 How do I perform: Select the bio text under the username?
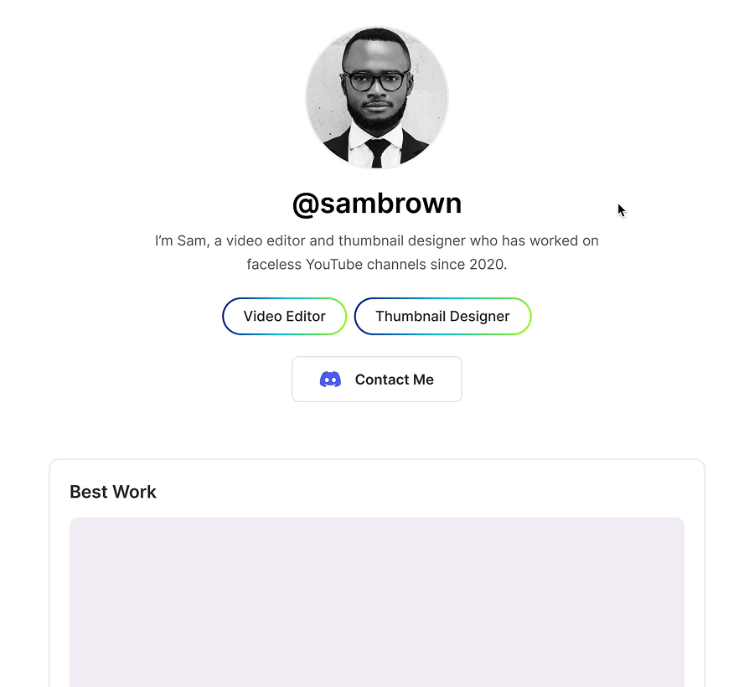pos(377,251)
